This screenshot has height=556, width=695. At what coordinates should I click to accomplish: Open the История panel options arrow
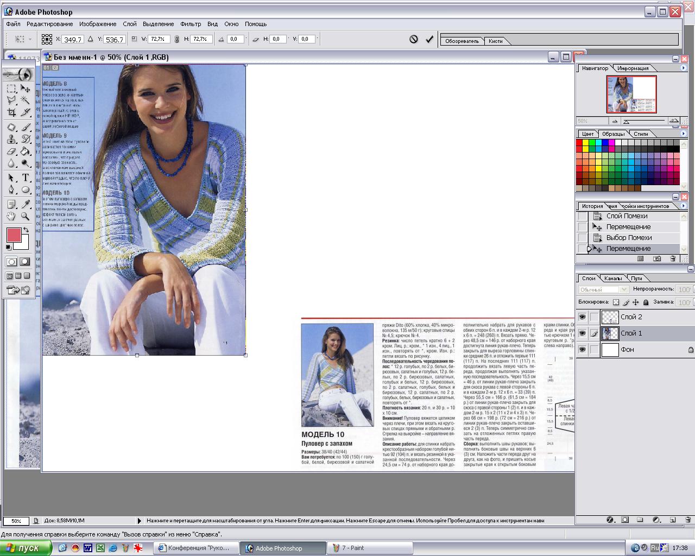click(683, 206)
